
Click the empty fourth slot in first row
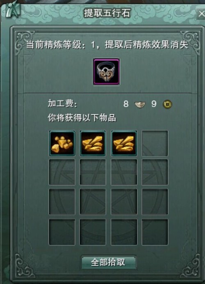[155, 143]
